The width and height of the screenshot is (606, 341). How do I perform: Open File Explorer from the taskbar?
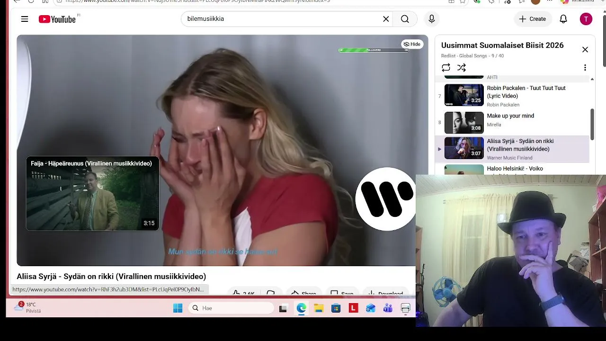[319, 308]
